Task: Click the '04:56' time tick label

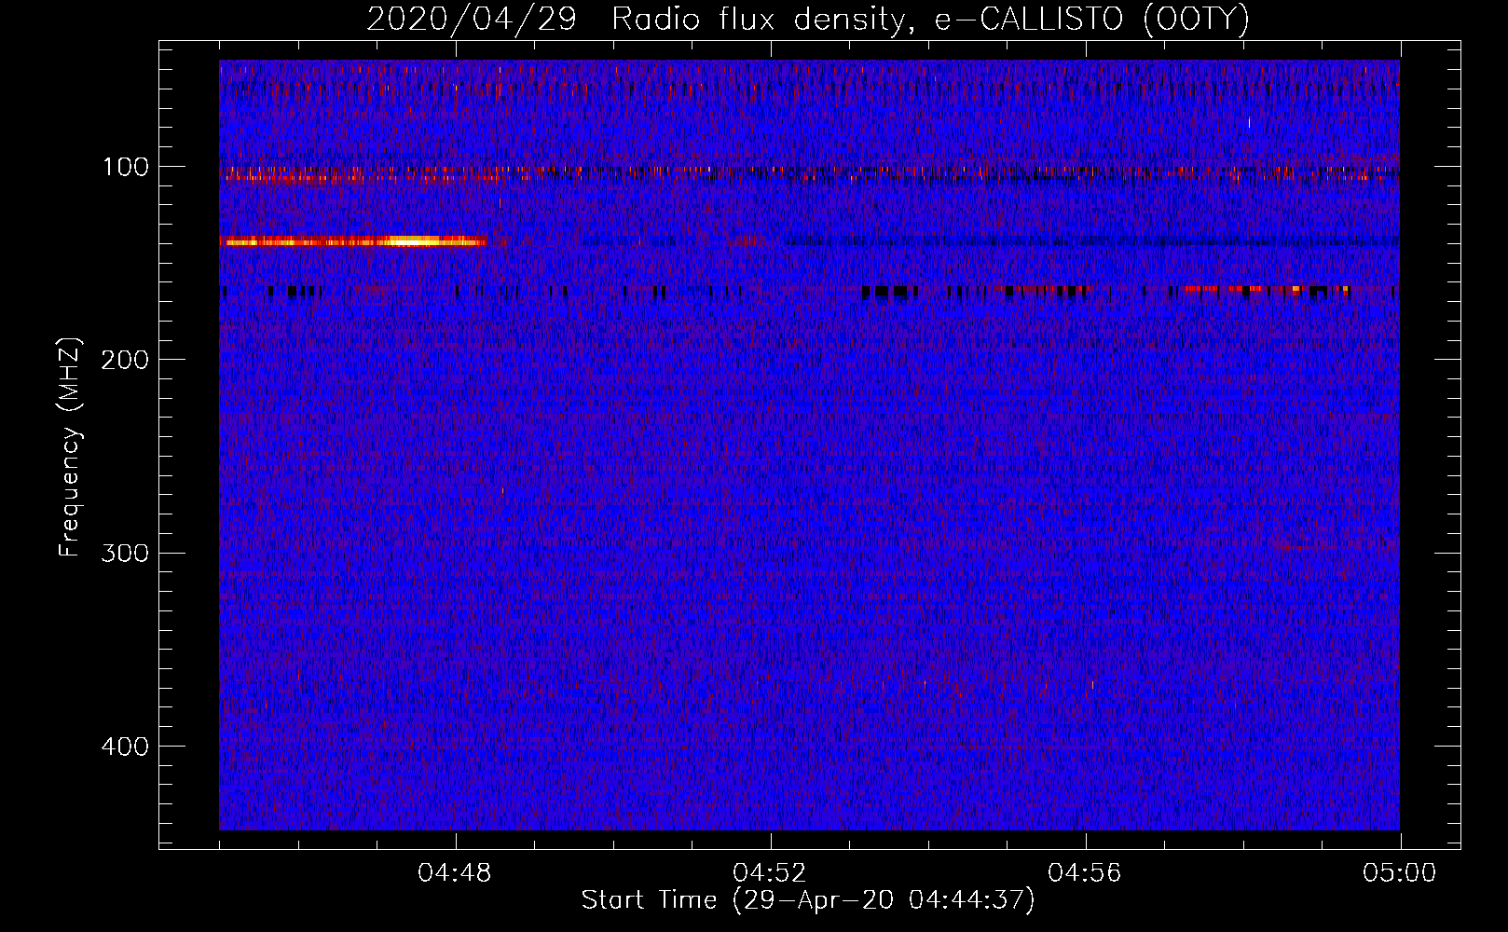Action: pos(1085,873)
